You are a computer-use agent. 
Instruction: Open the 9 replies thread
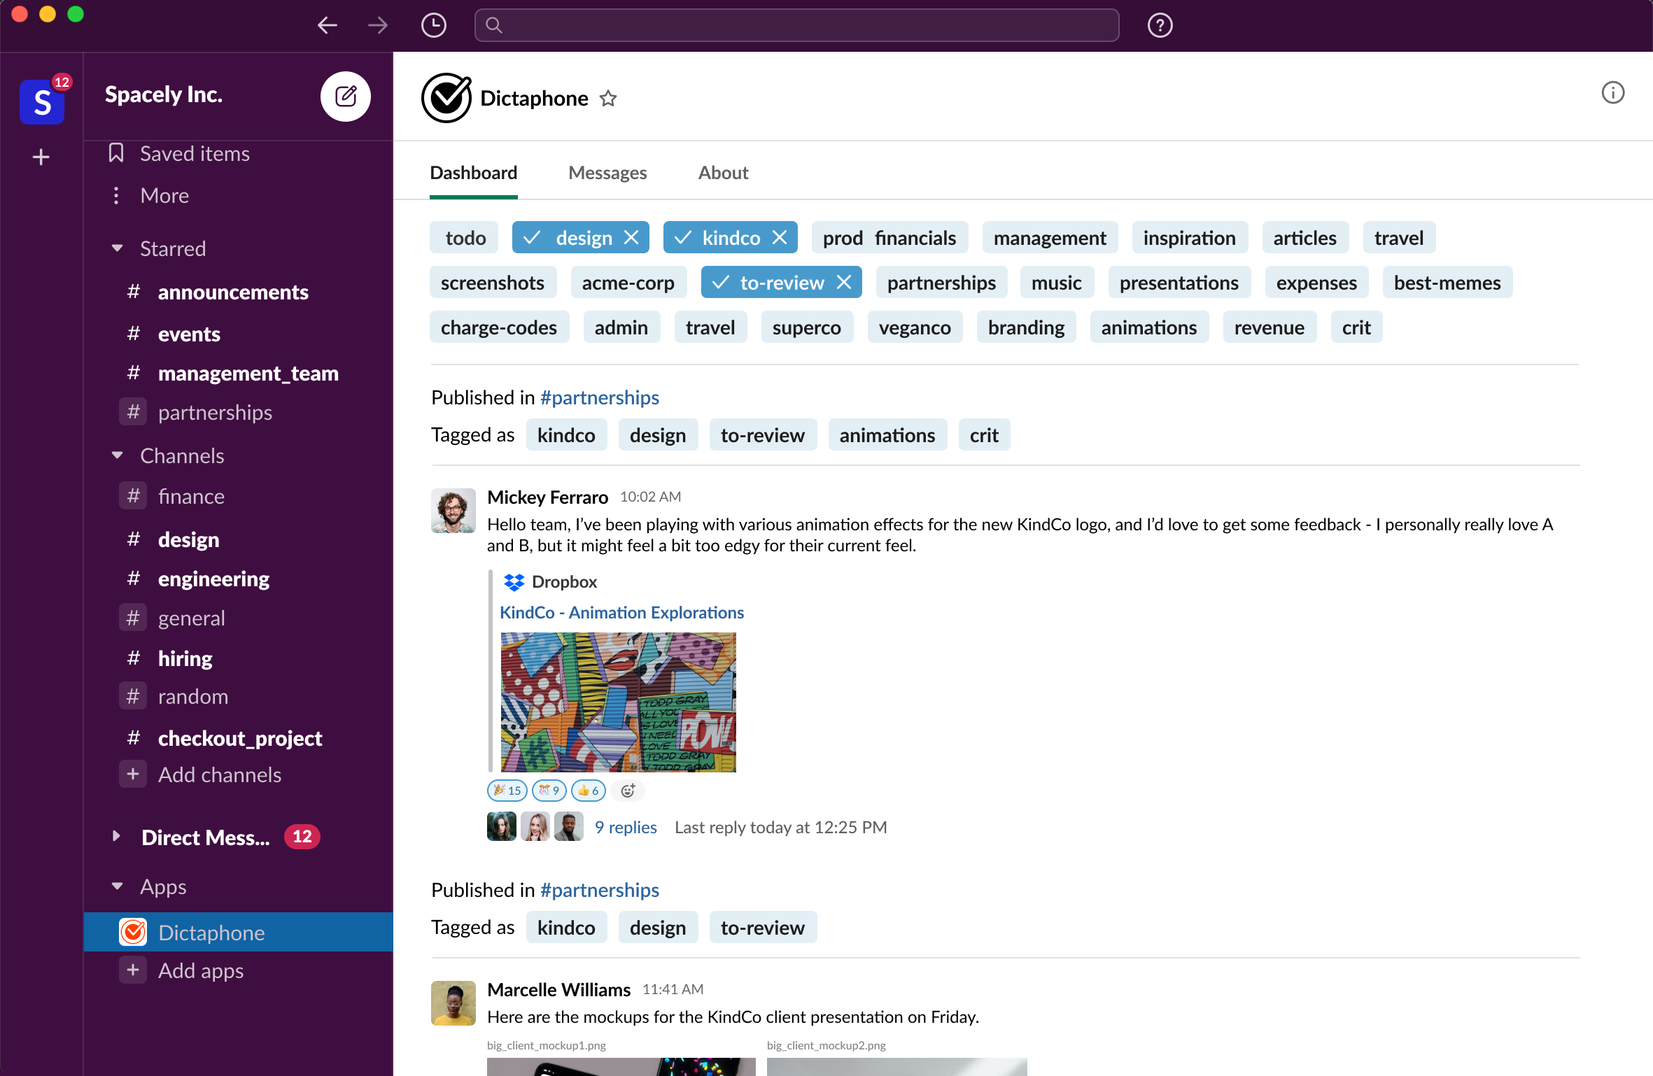(626, 827)
